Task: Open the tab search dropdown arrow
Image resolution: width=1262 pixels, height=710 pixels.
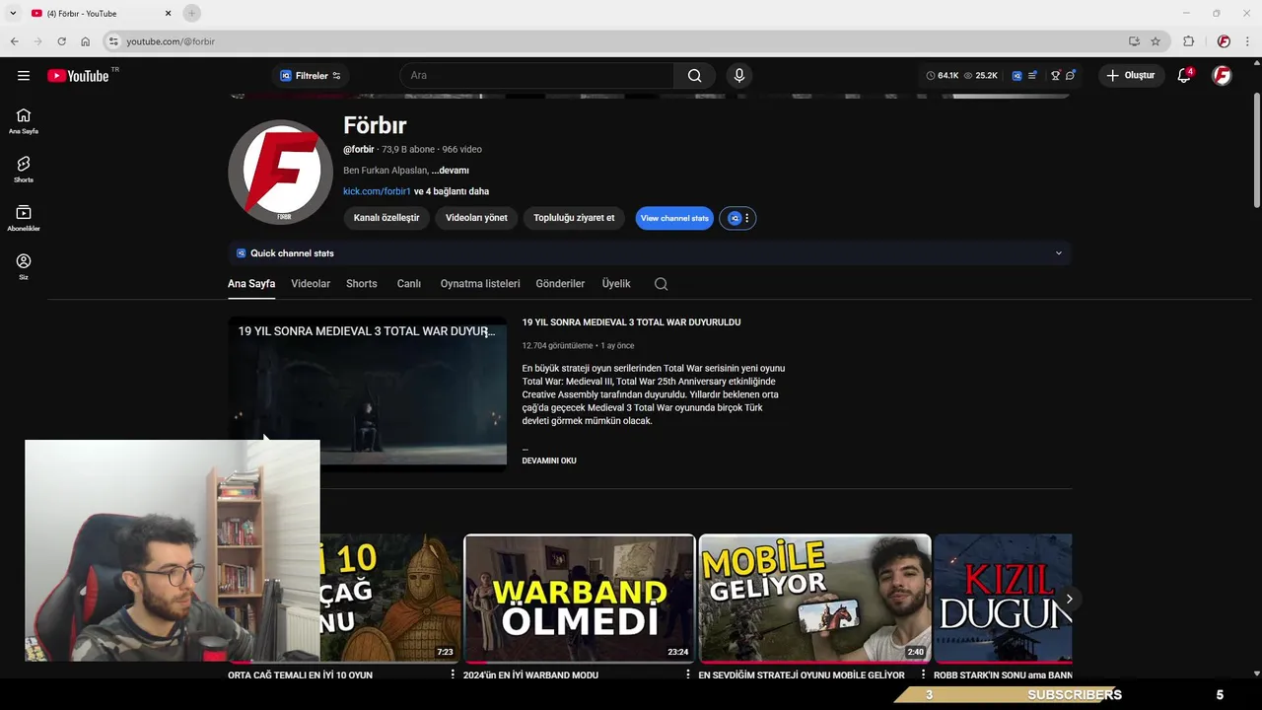Action: click(x=13, y=13)
